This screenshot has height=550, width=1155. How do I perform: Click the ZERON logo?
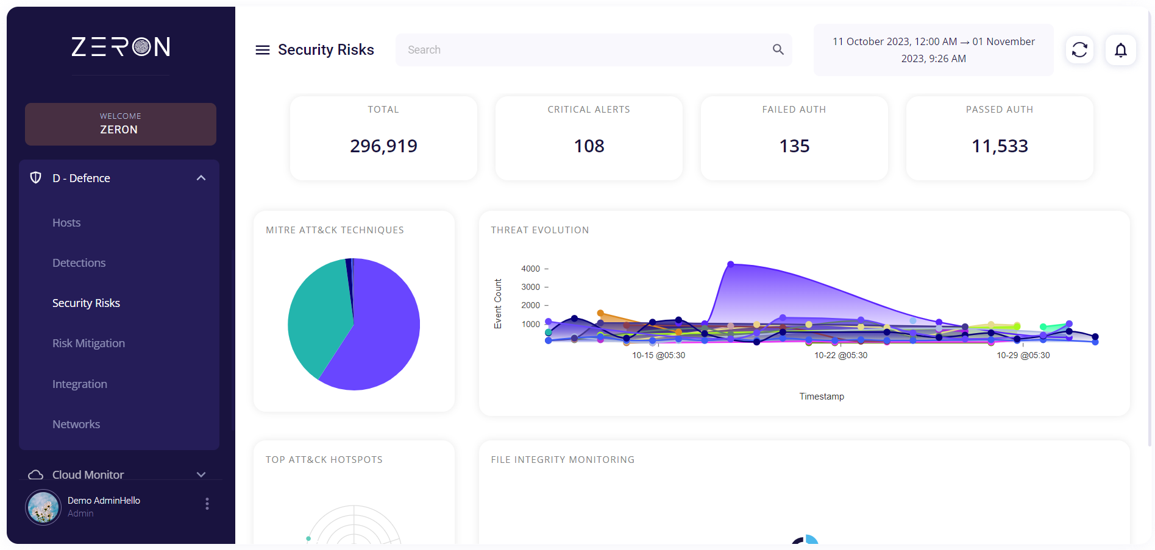[121, 47]
